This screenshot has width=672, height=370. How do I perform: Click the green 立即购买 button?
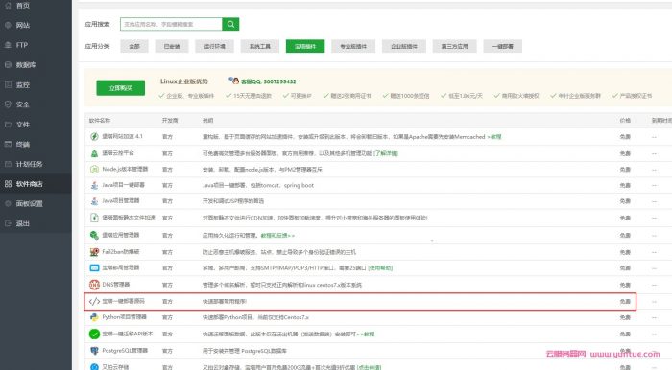pos(120,87)
